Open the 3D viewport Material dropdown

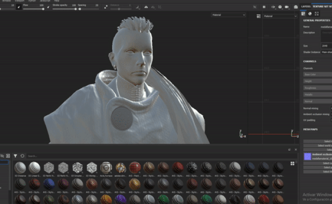228,15
